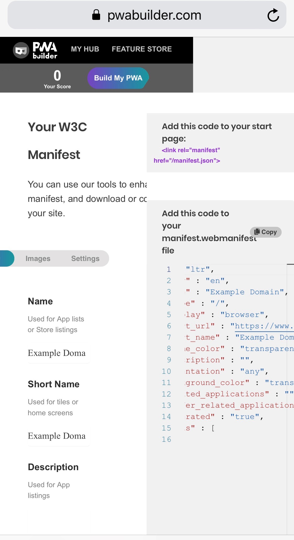Click code line 2 "en" value
Screen dimensions: 294x540
tap(215, 281)
